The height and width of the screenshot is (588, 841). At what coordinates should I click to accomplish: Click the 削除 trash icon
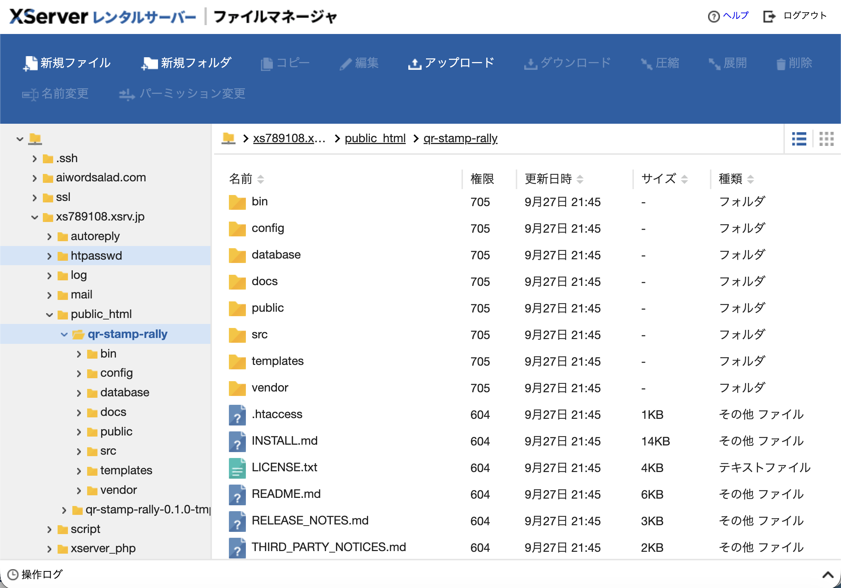[780, 64]
